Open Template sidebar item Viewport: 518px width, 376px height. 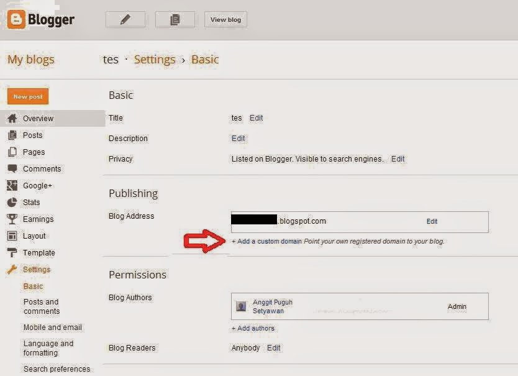(x=39, y=253)
